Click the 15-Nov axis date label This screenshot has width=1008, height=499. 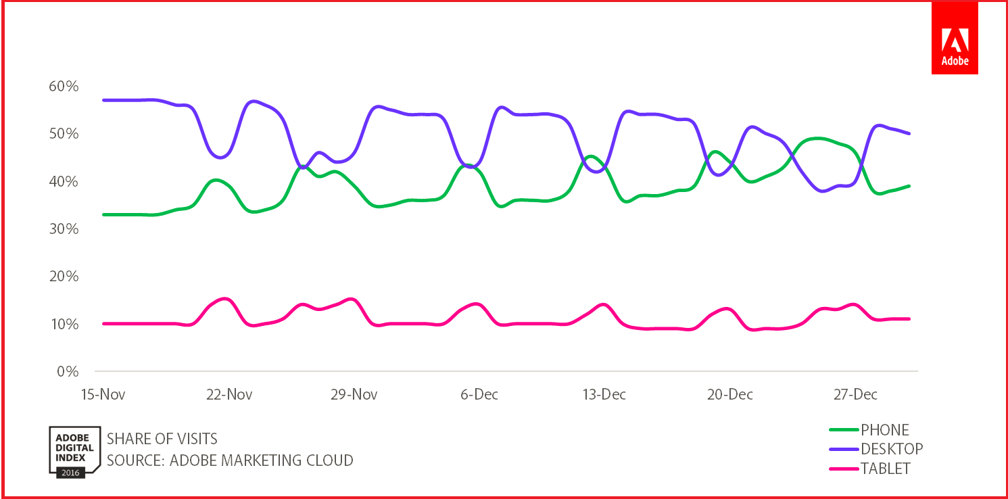(103, 394)
